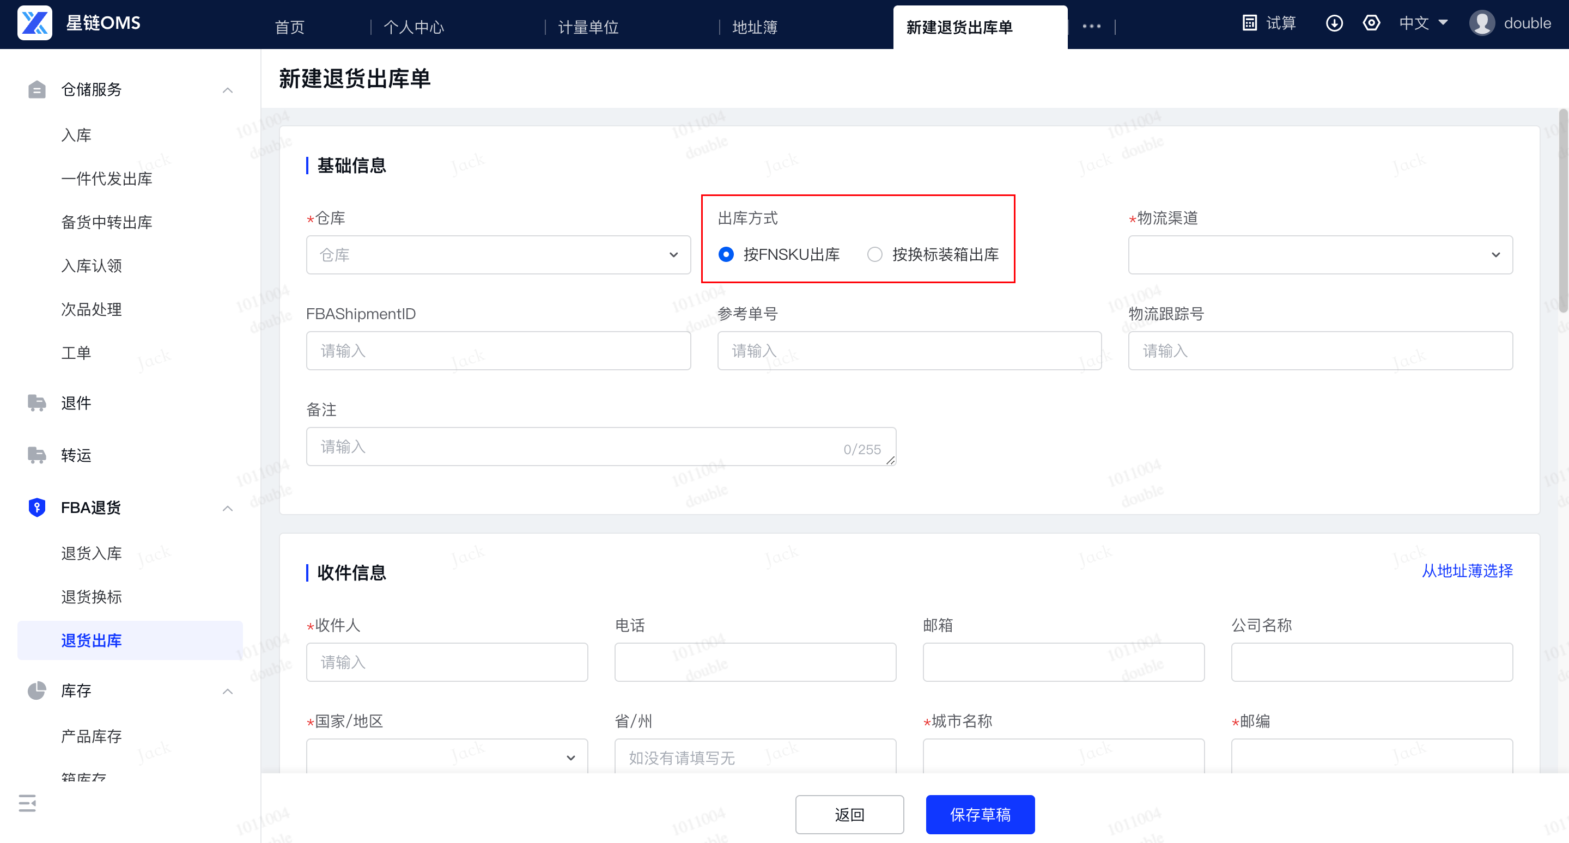The image size is (1569, 843).
Task: Collapse the 仓储服务 menu chevron
Action: tap(228, 90)
